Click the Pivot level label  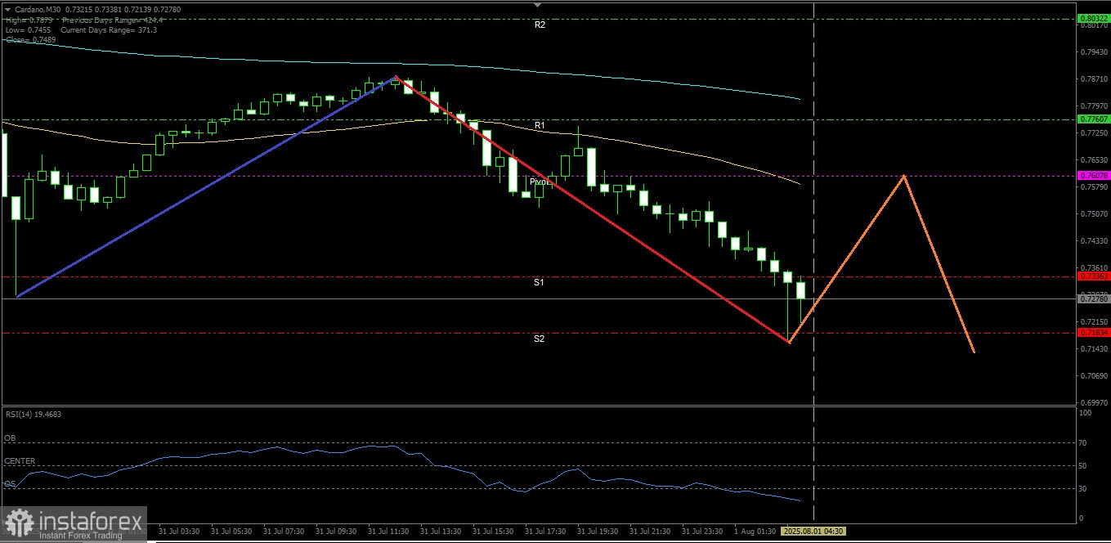click(x=539, y=182)
